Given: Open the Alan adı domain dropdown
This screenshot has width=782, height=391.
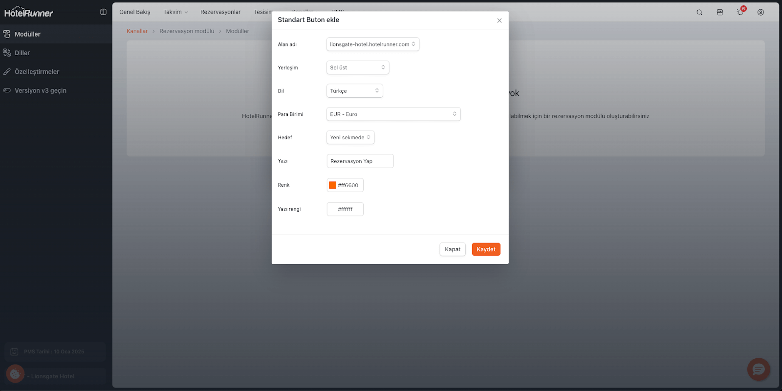Looking at the screenshot, I should click(372, 44).
